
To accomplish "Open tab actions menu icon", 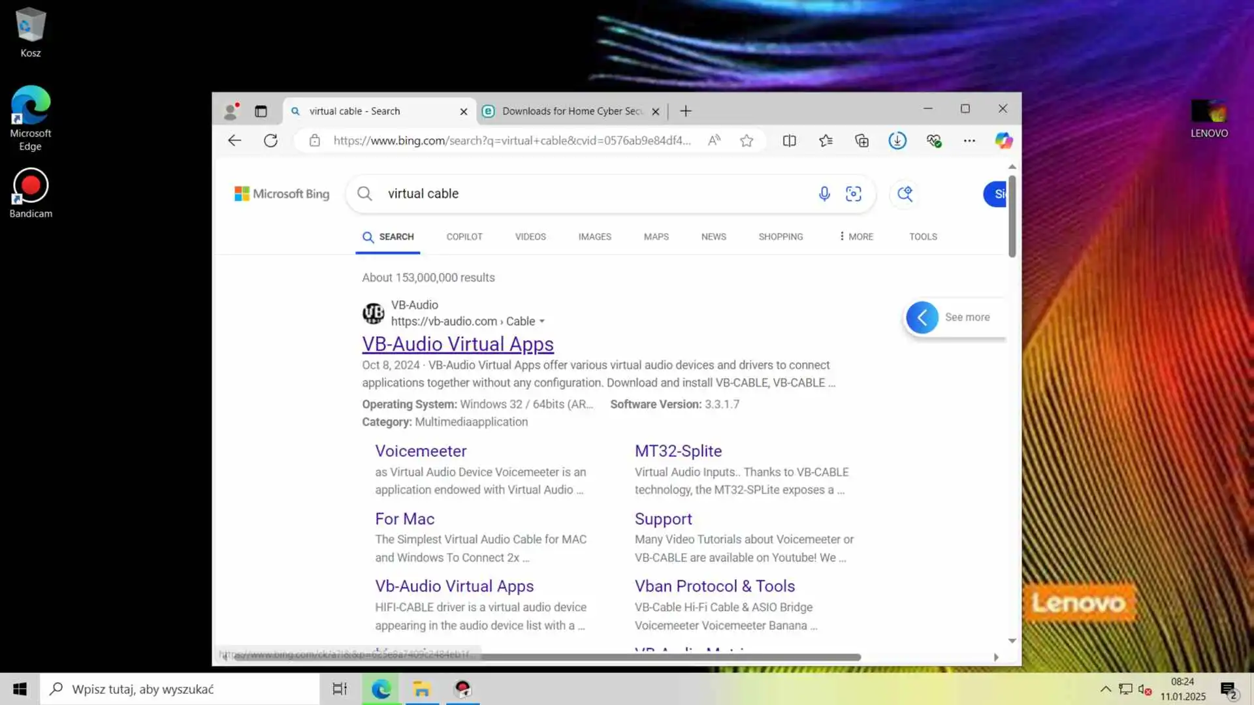I will [261, 111].
